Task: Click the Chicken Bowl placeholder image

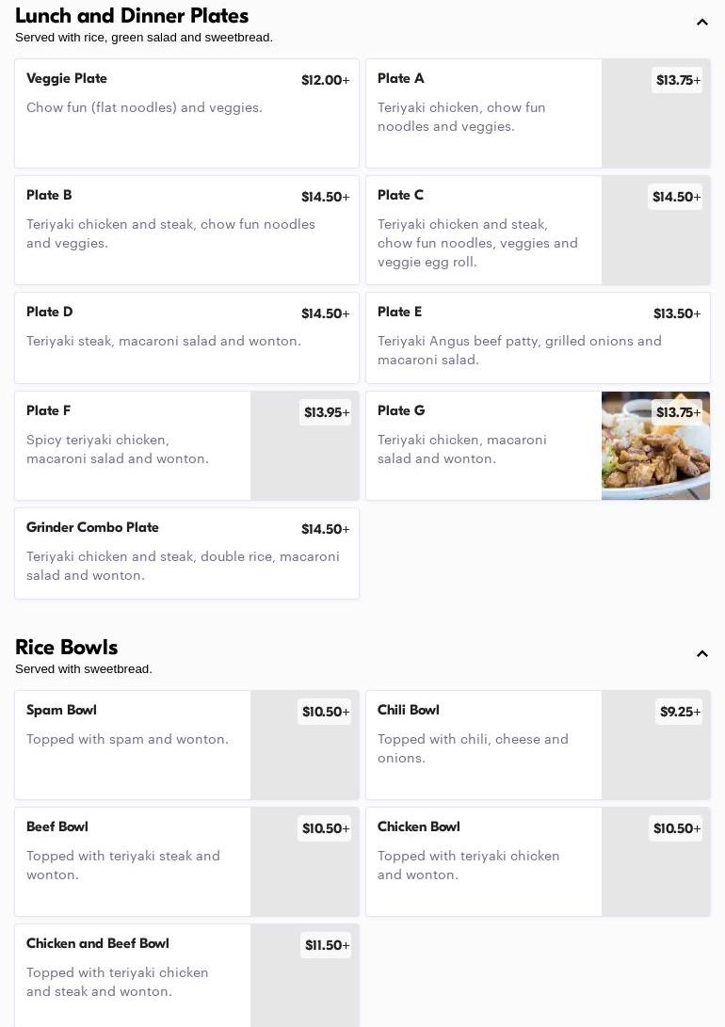Action: tap(655, 880)
